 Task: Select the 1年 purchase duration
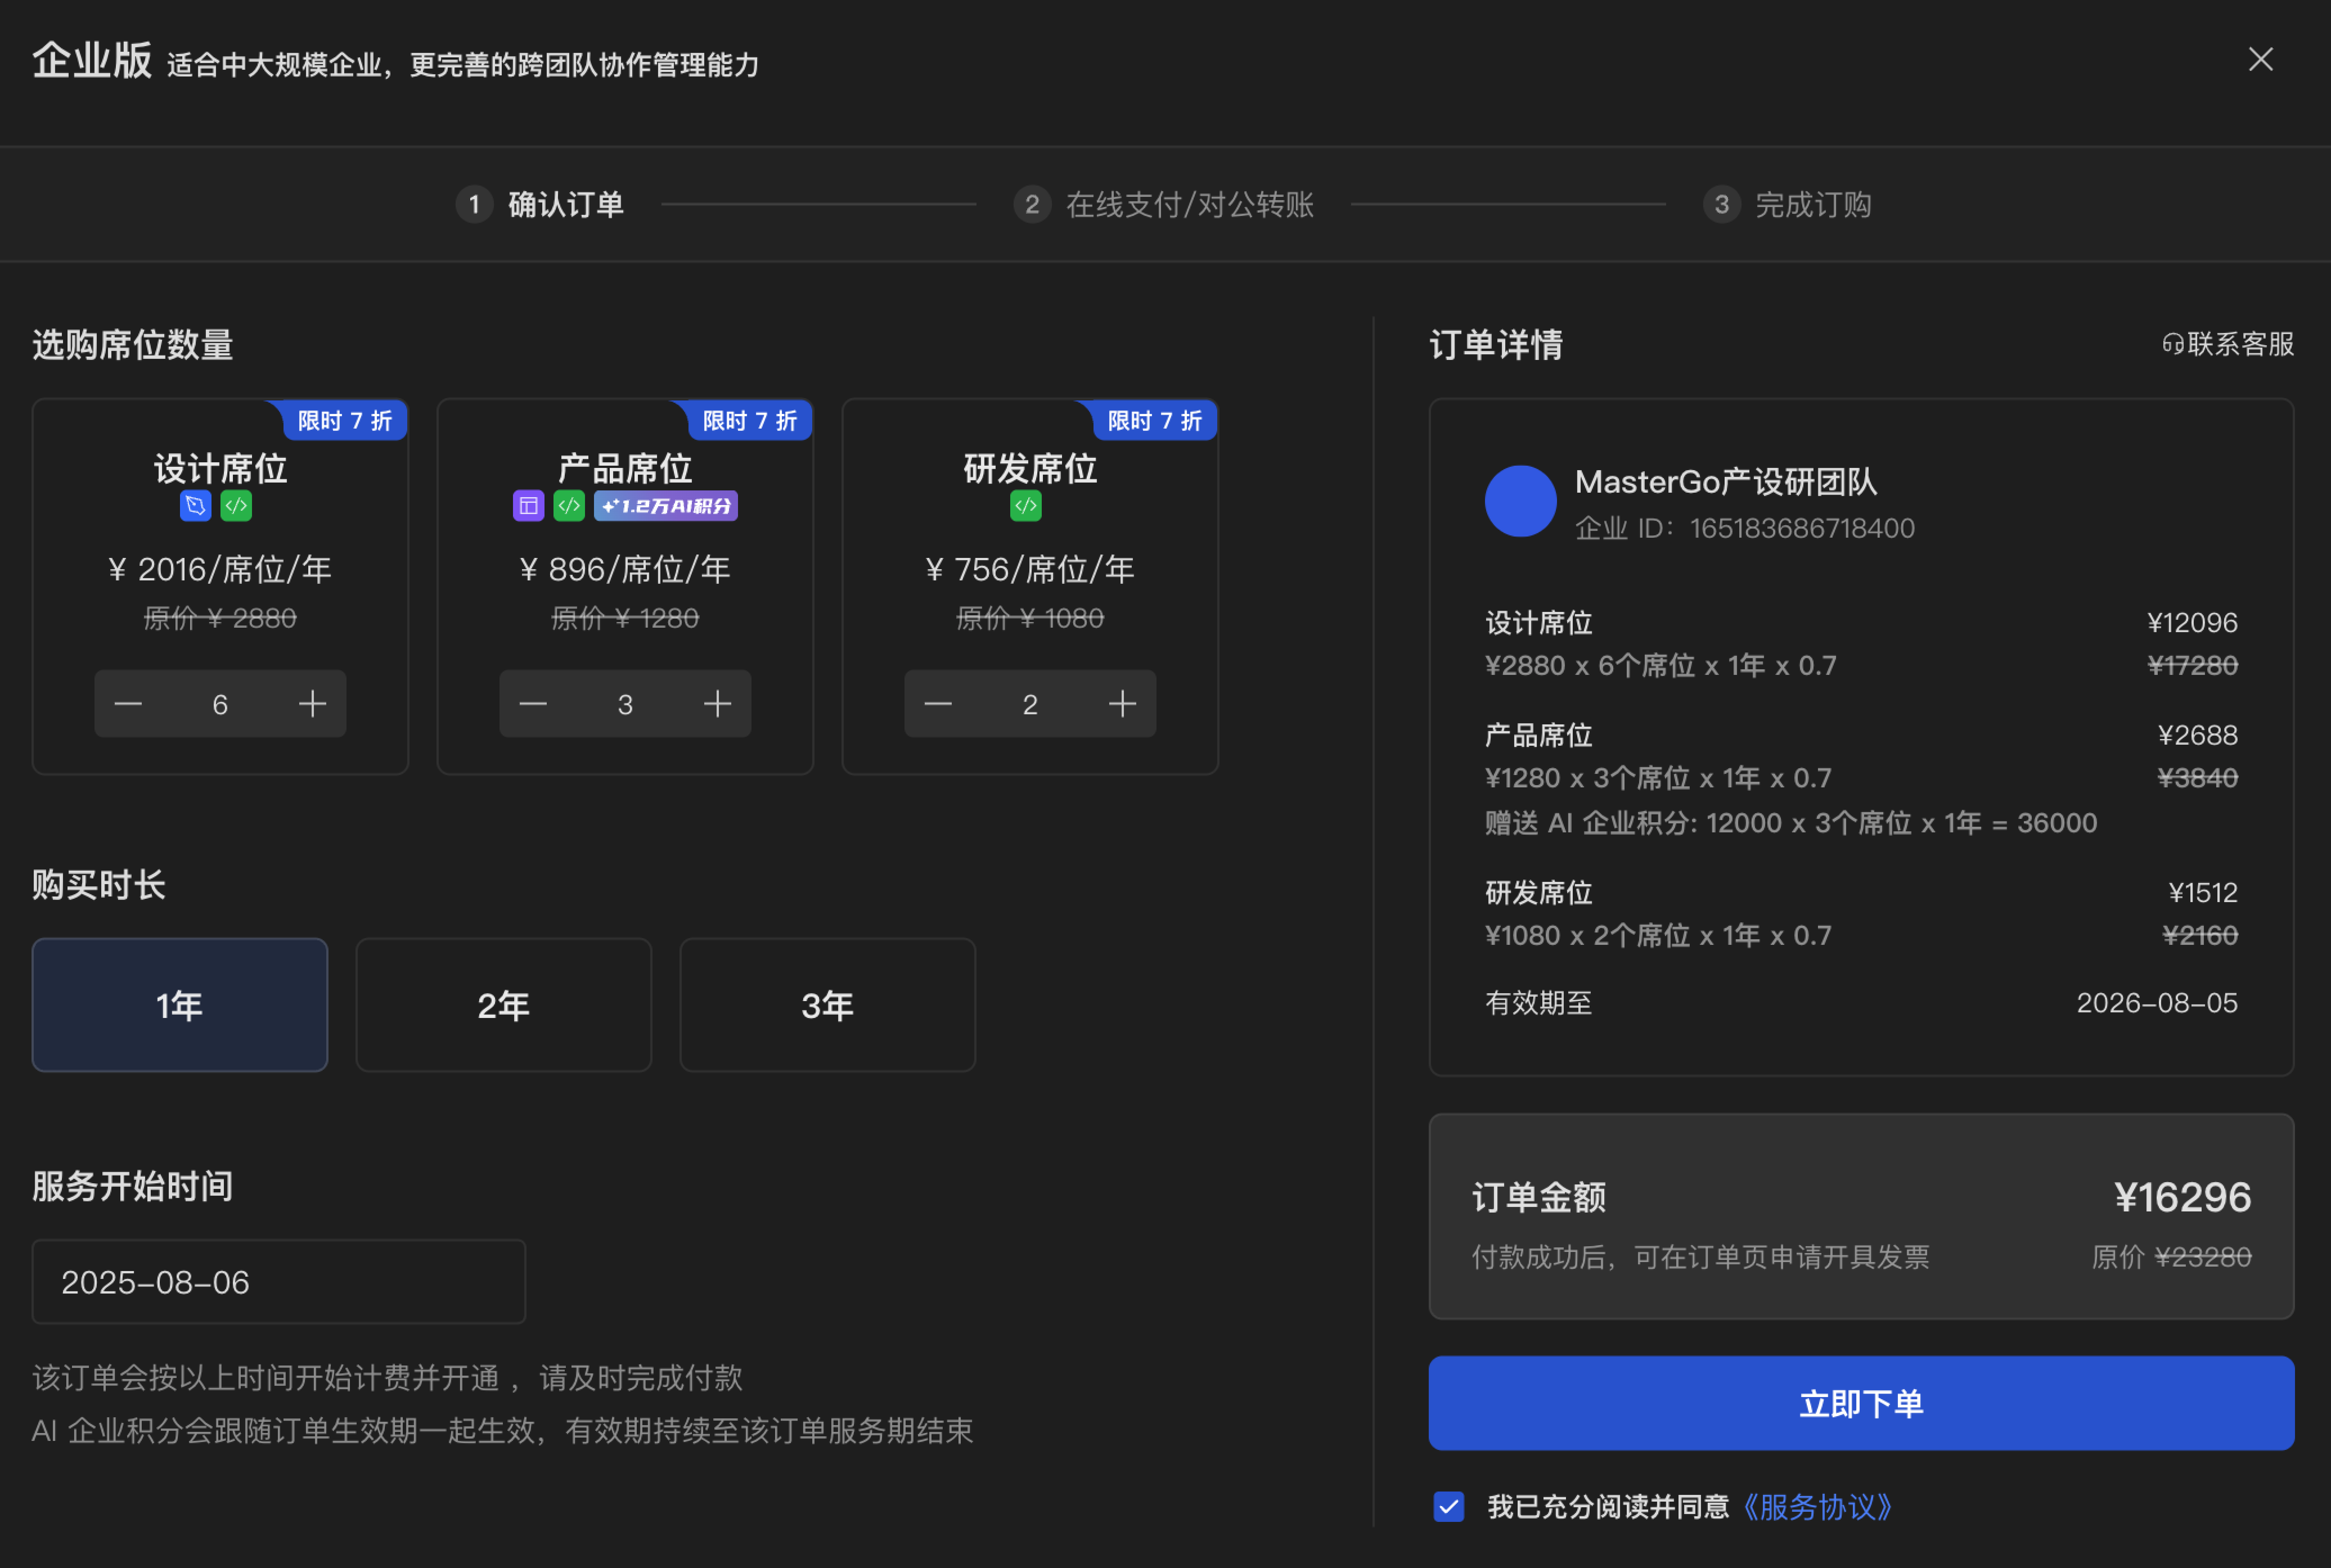tap(180, 1005)
